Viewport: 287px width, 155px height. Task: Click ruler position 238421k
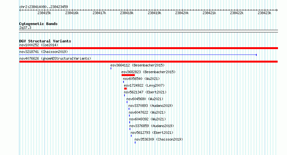pos(209,13)
